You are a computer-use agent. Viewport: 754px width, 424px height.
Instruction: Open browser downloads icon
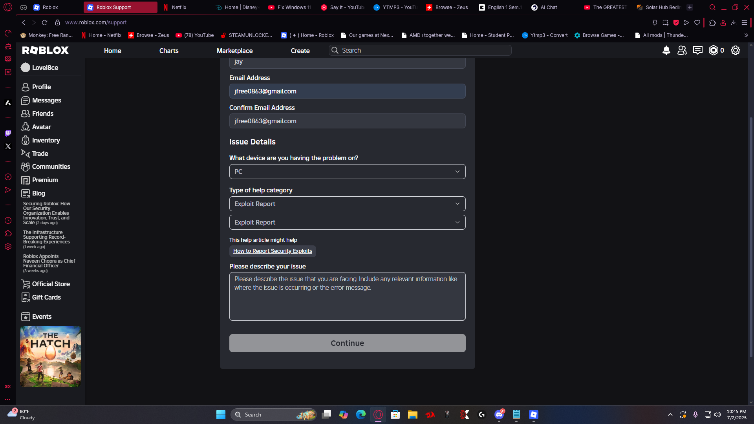734,23
